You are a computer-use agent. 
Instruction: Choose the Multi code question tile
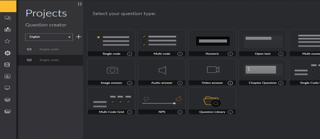click(162, 43)
